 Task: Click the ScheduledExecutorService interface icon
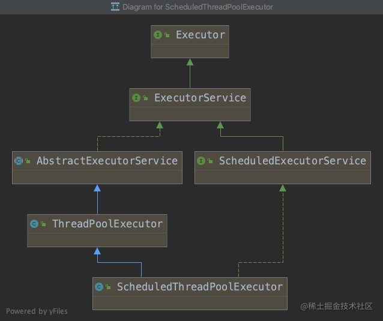(201, 161)
